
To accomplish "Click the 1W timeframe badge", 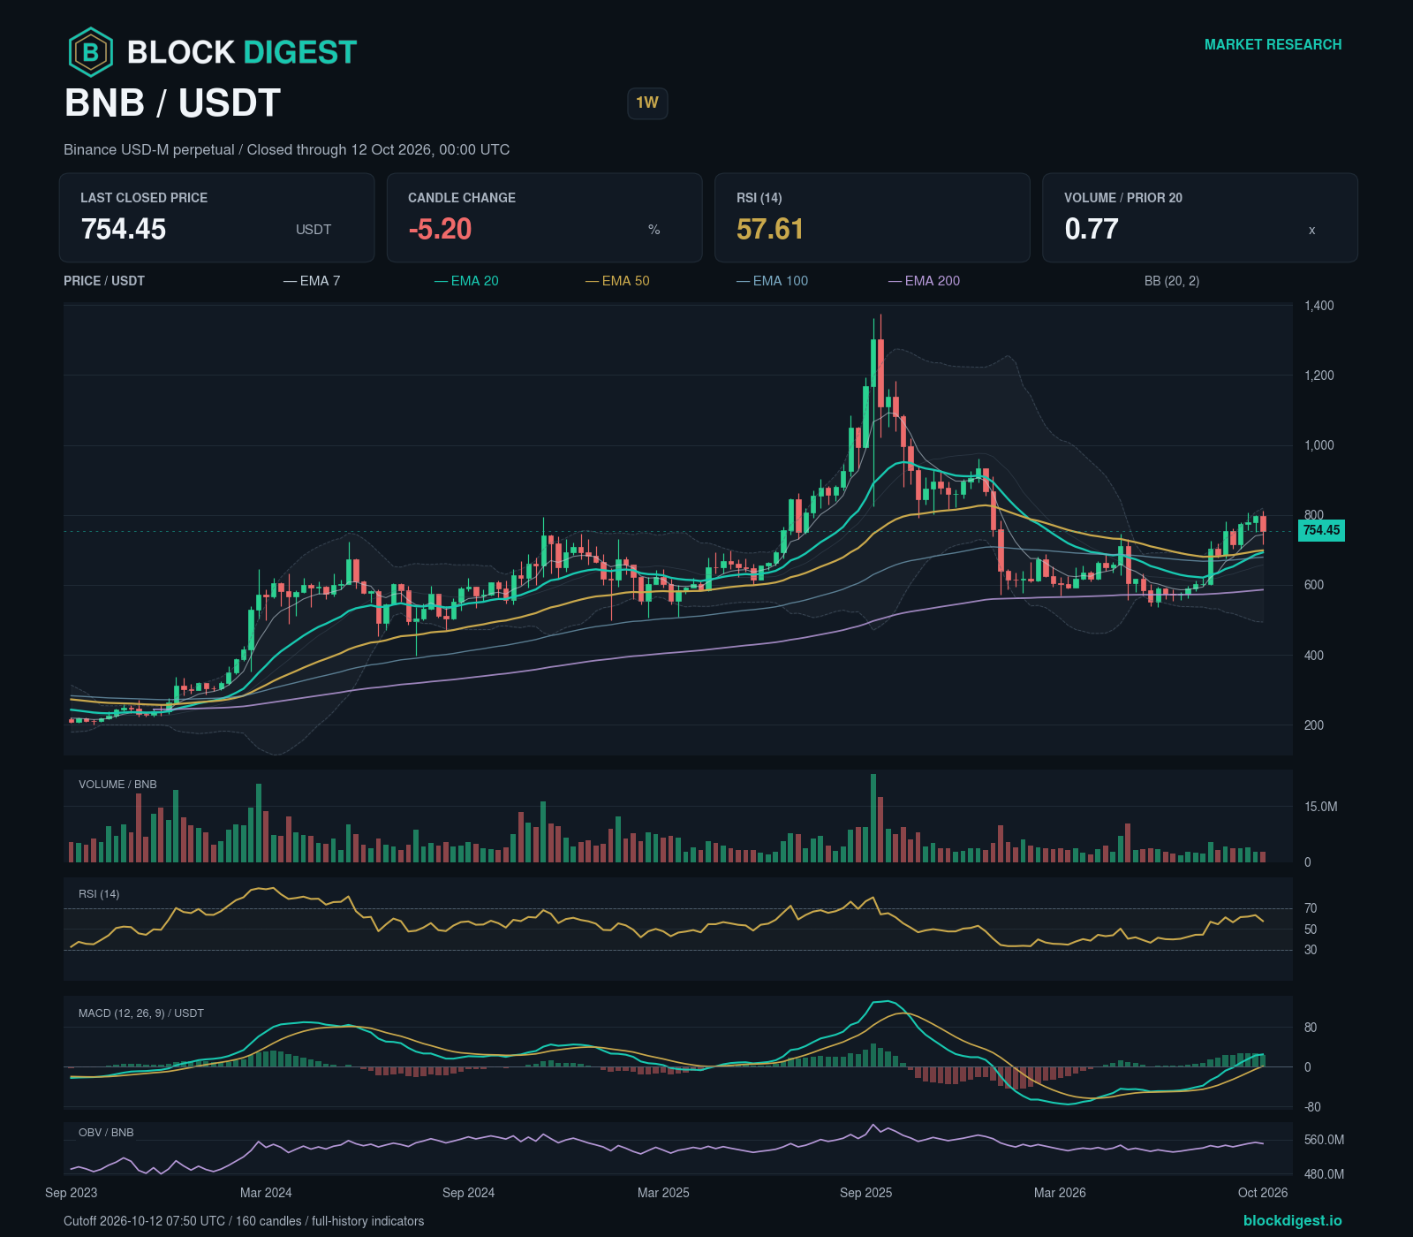I will (x=647, y=103).
